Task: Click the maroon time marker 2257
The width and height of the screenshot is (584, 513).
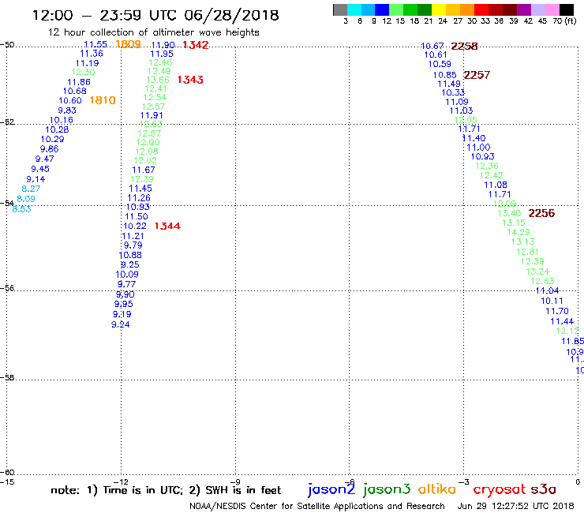Action: (477, 75)
